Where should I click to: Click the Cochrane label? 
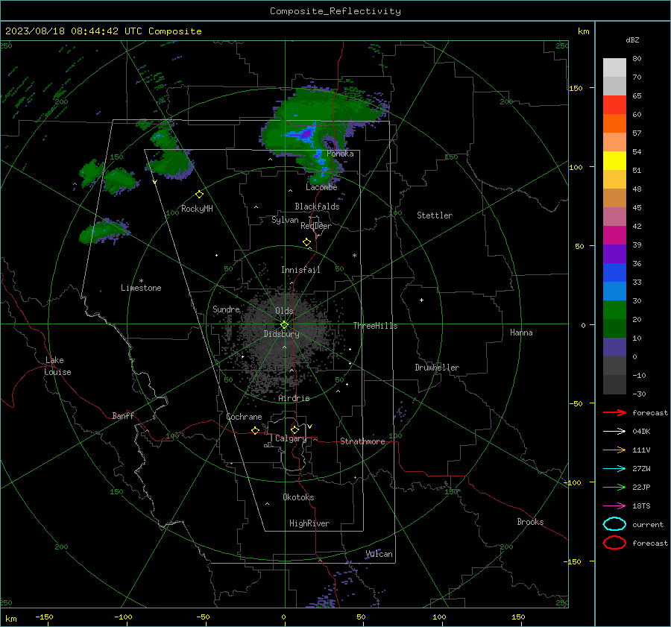244,417
